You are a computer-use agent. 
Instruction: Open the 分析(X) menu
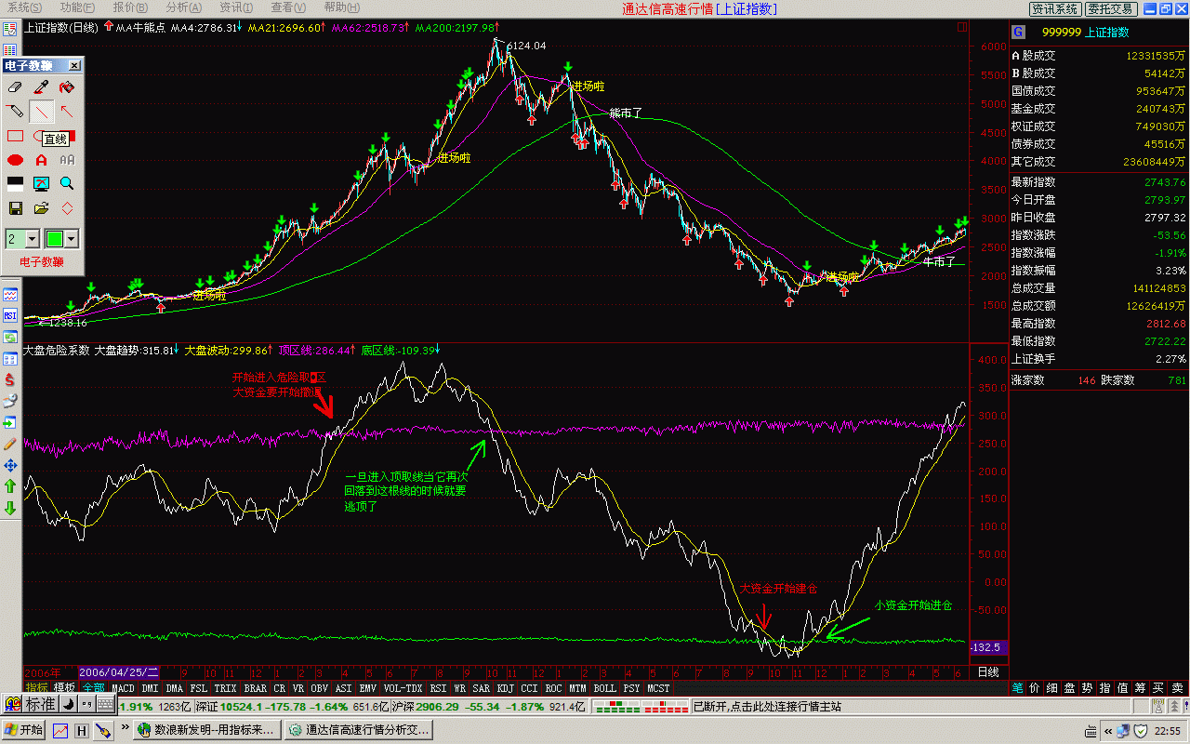pos(184,7)
